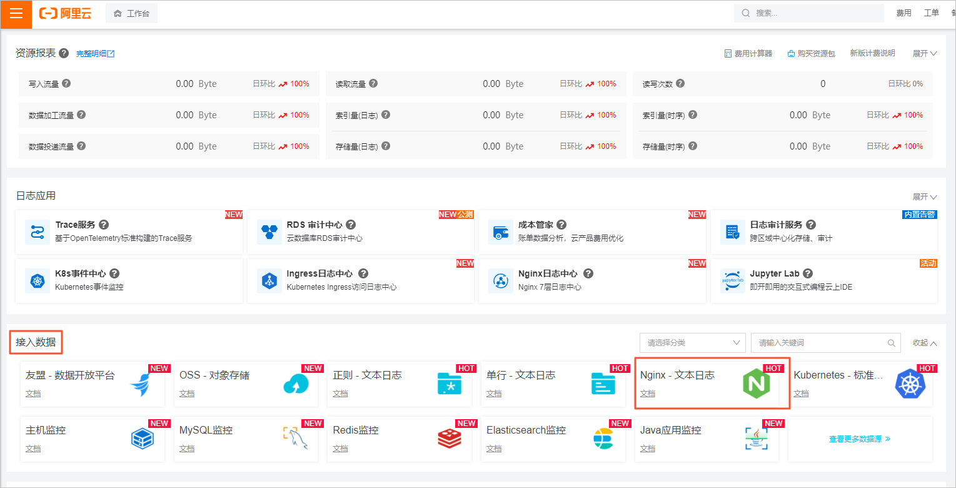Open the Jupyter Lab icon

pos(733,280)
